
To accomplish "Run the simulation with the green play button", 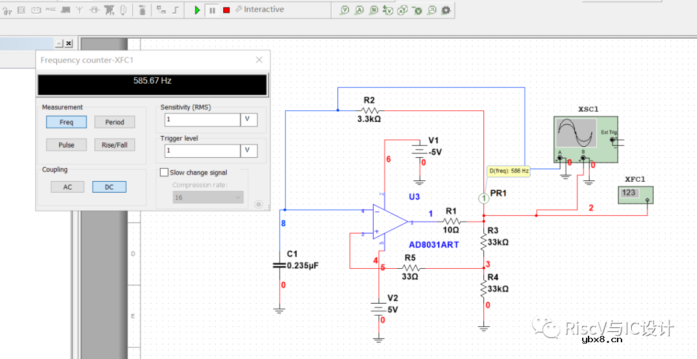I will [x=197, y=10].
